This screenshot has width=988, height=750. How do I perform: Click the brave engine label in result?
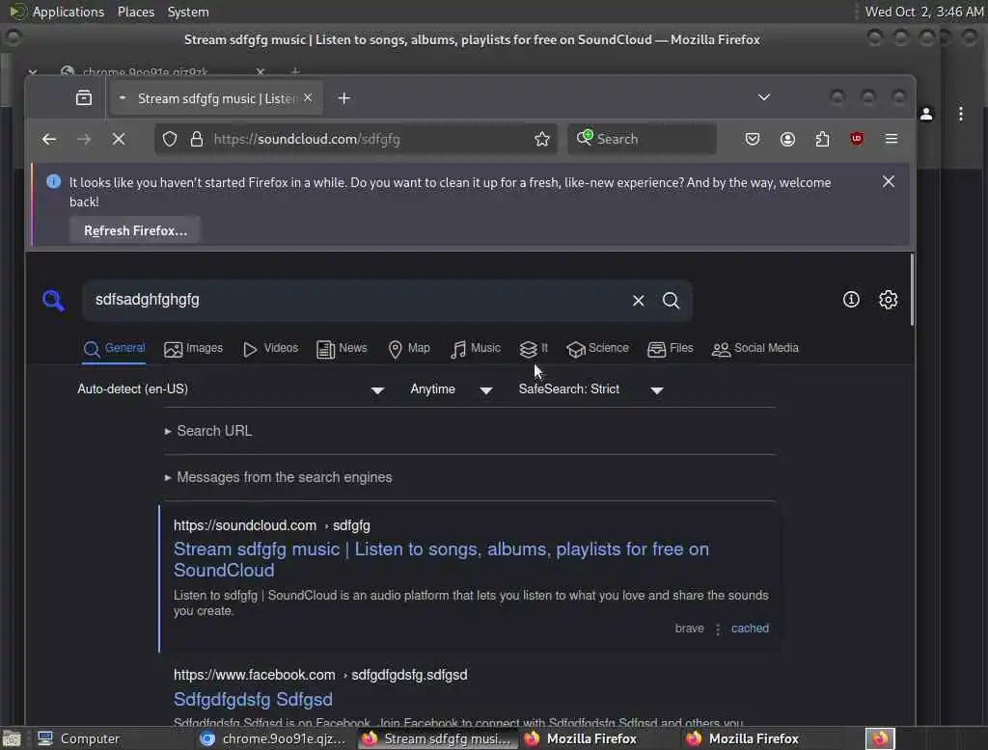(689, 628)
